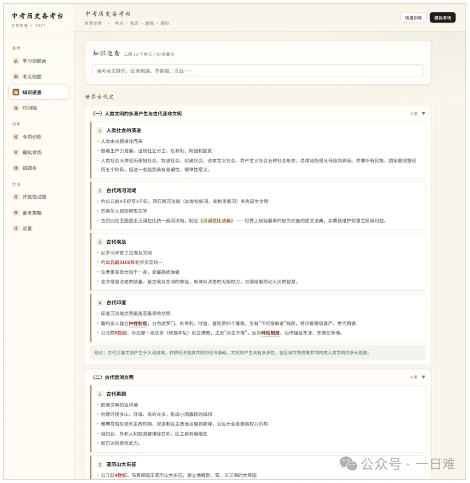
Task: Click 世界史卷 in the header breadcrumb
Action: pyautogui.click(x=93, y=23)
